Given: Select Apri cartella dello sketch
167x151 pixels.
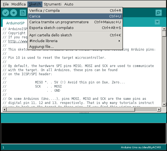Looking at the screenshot, I should point(75,35).
